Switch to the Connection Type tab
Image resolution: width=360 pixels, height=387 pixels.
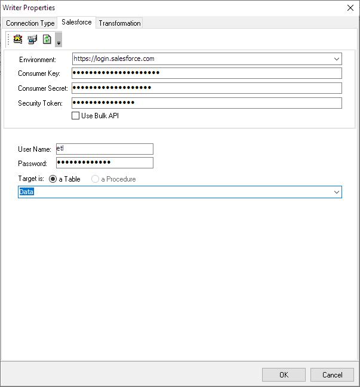tap(30, 23)
